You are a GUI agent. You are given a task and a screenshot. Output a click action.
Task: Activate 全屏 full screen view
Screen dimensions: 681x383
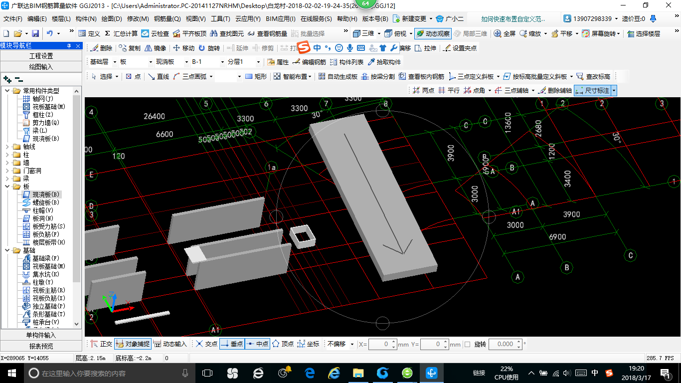coord(505,33)
